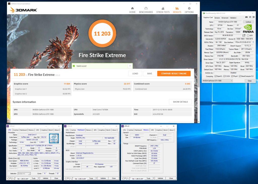Click the Close button in GPU-Z
The image size is (258, 184).
(249, 81)
